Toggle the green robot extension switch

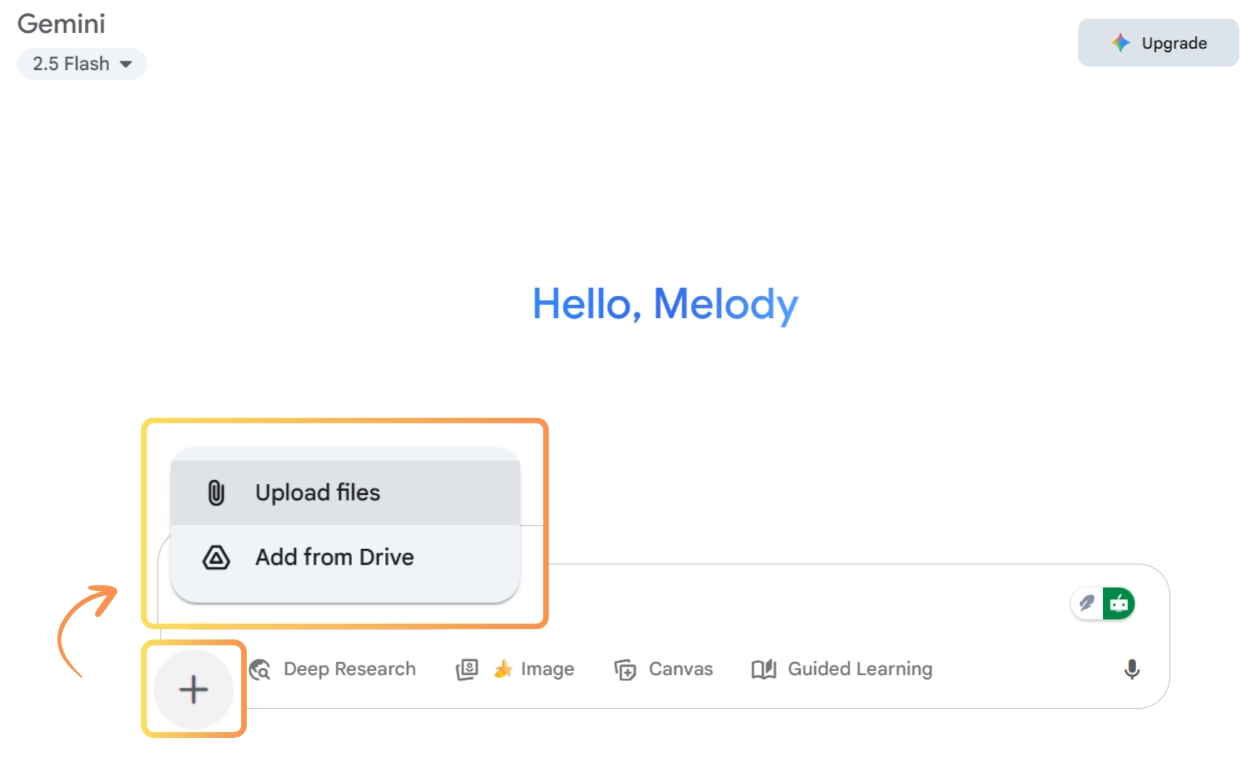point(1119,602)
